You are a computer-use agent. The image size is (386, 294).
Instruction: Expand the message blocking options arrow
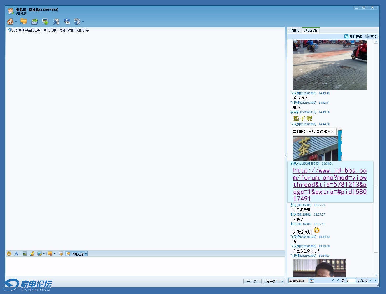[x=54, y=254]
